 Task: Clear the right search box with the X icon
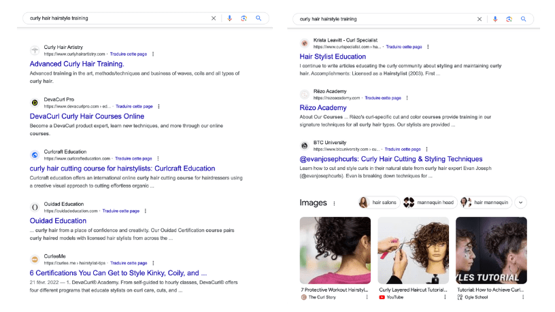pos(480,19)
